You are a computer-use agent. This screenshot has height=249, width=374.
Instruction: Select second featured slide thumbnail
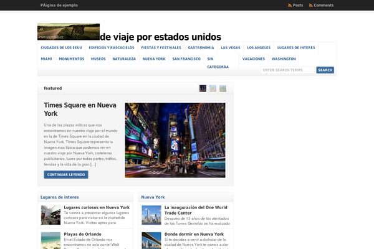[x=213, y=88]
